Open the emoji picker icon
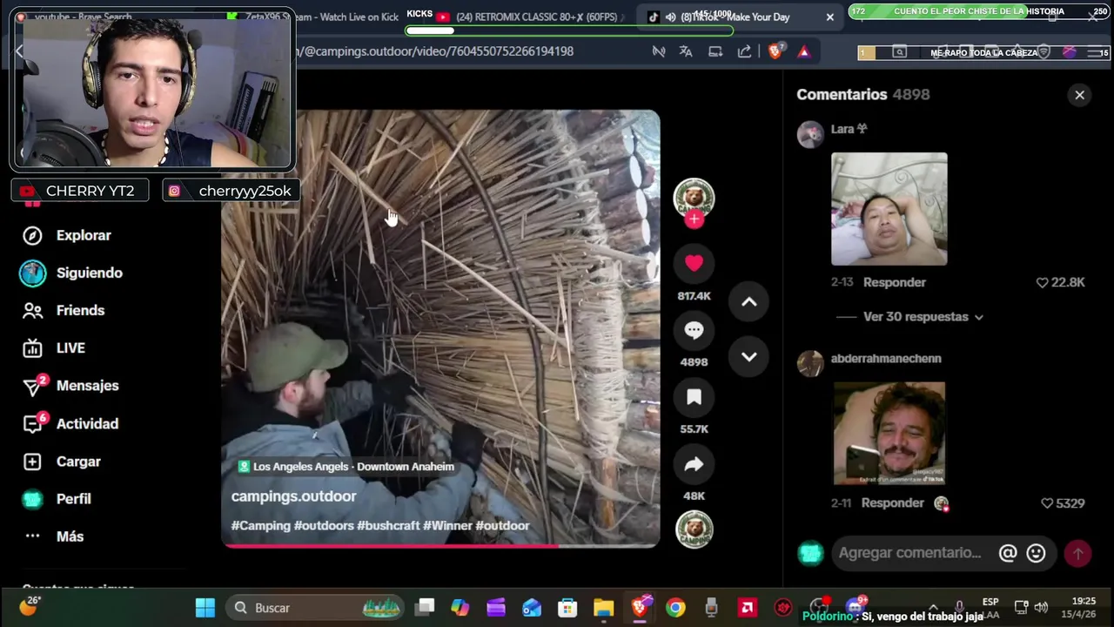1114x627 pixels. 1036,553
